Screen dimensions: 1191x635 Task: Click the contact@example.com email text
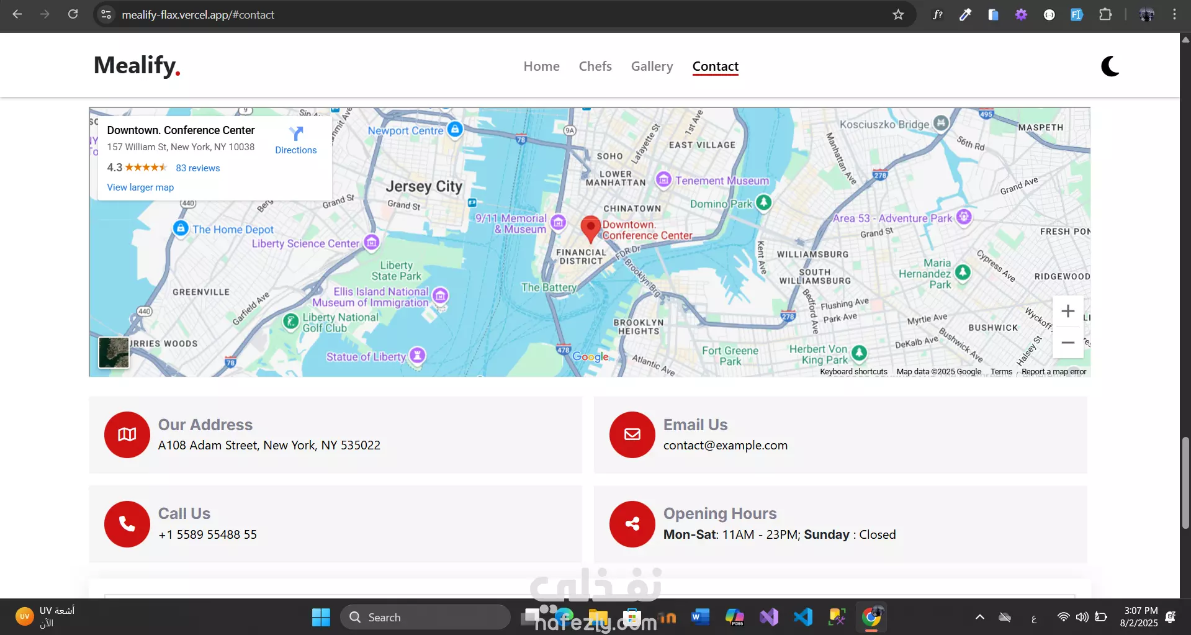[x=726, y=445]
